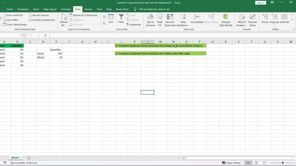
Task: Add a new sheet with plus button
Action: (29, 158)
